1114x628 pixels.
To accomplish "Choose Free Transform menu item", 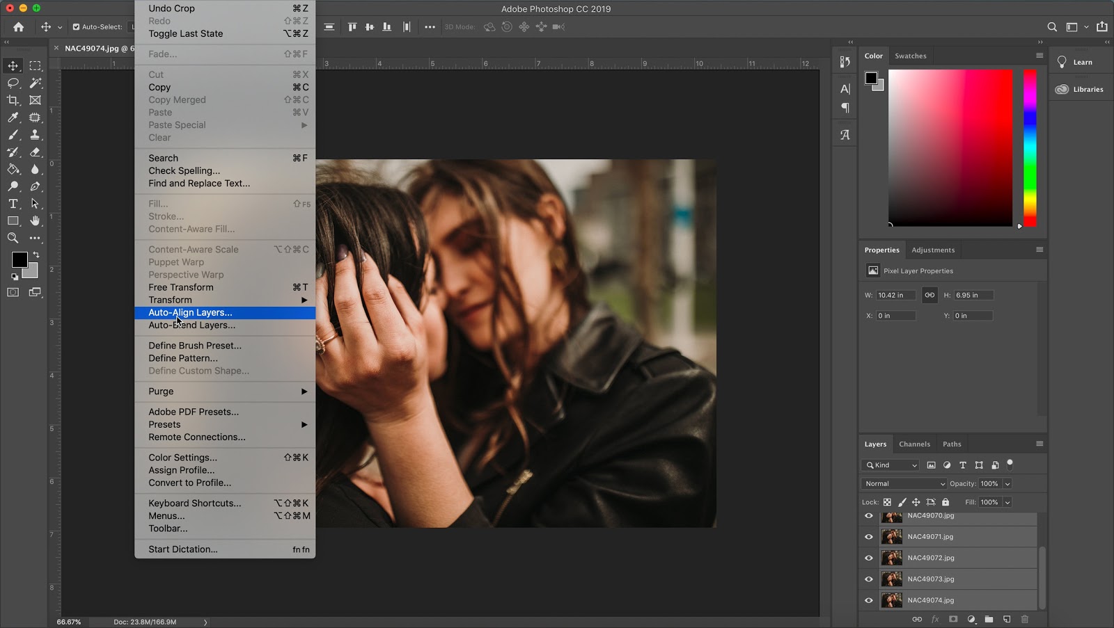I will (225, 287).
